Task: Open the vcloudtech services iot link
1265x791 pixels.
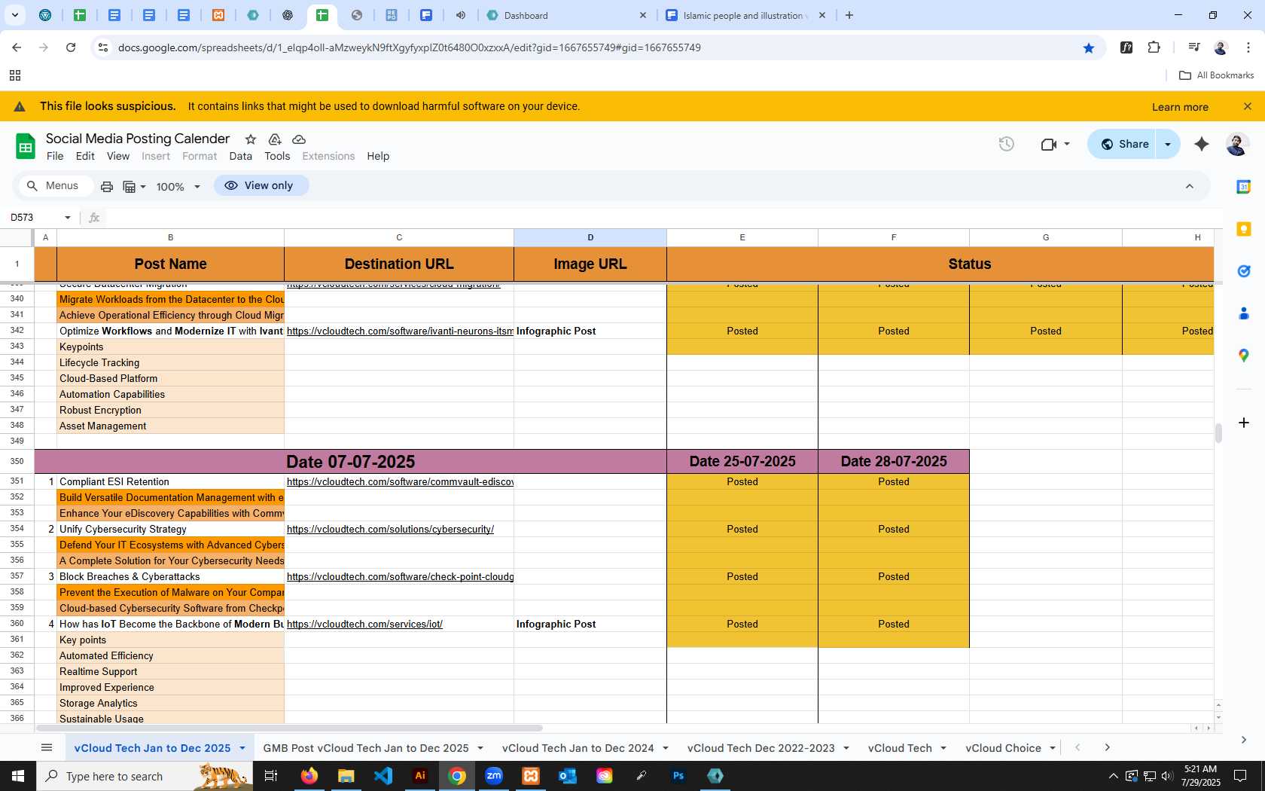Action: point(364,625)
